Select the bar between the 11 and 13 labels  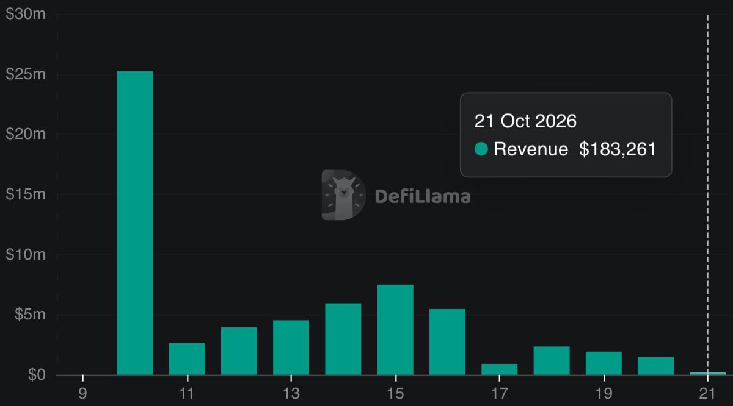pos(239,351)
